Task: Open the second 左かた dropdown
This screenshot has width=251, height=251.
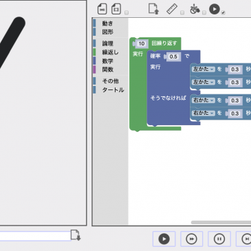Action: [x=204, y=82]
